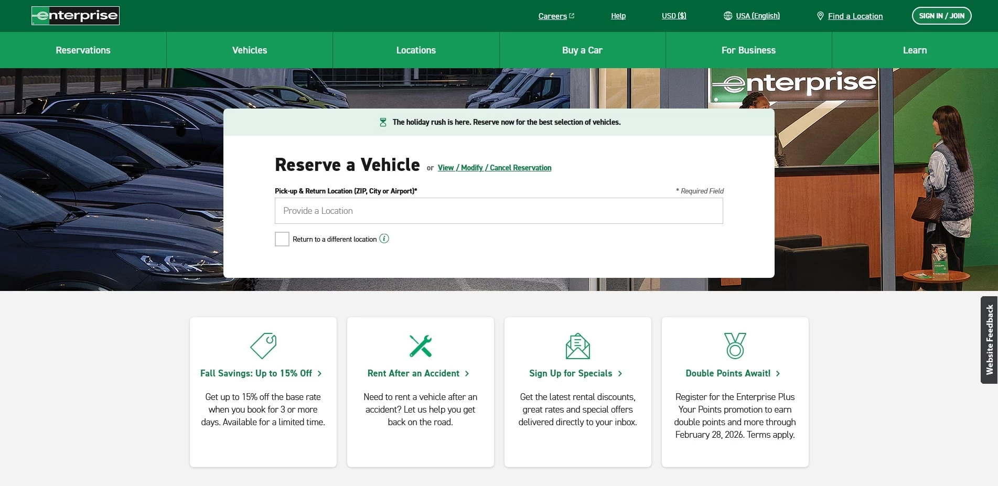The height and width of the screenshot is (486, 998).
Task: Open the USA (English) language selector
Action: 758,16
